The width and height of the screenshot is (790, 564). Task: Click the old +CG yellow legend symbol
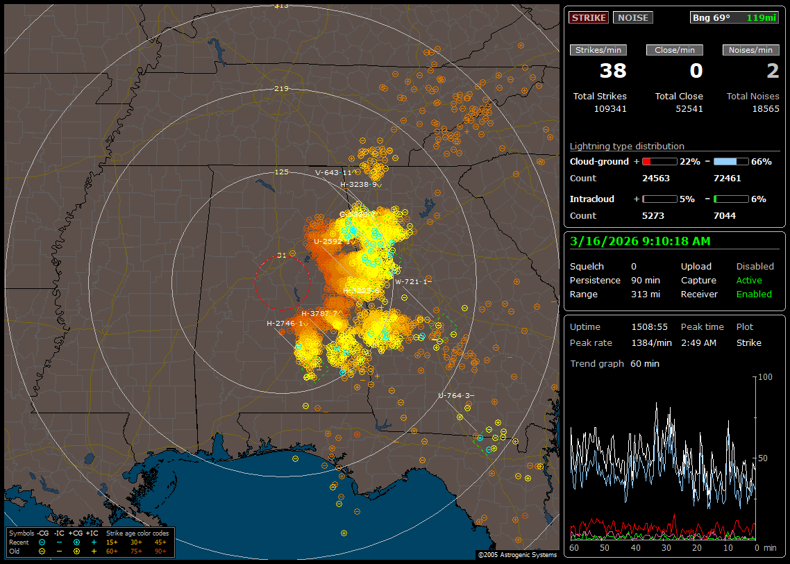[76, 551]
